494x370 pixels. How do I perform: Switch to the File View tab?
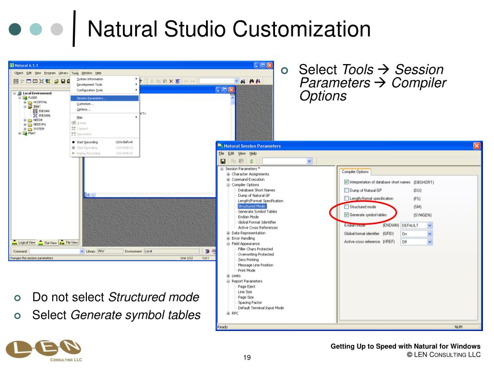pyautogui.click(x=69, y=243)
